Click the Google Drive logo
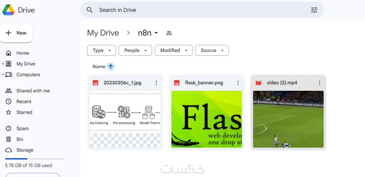This screenshot has width=365, height=177. point(9,10)
